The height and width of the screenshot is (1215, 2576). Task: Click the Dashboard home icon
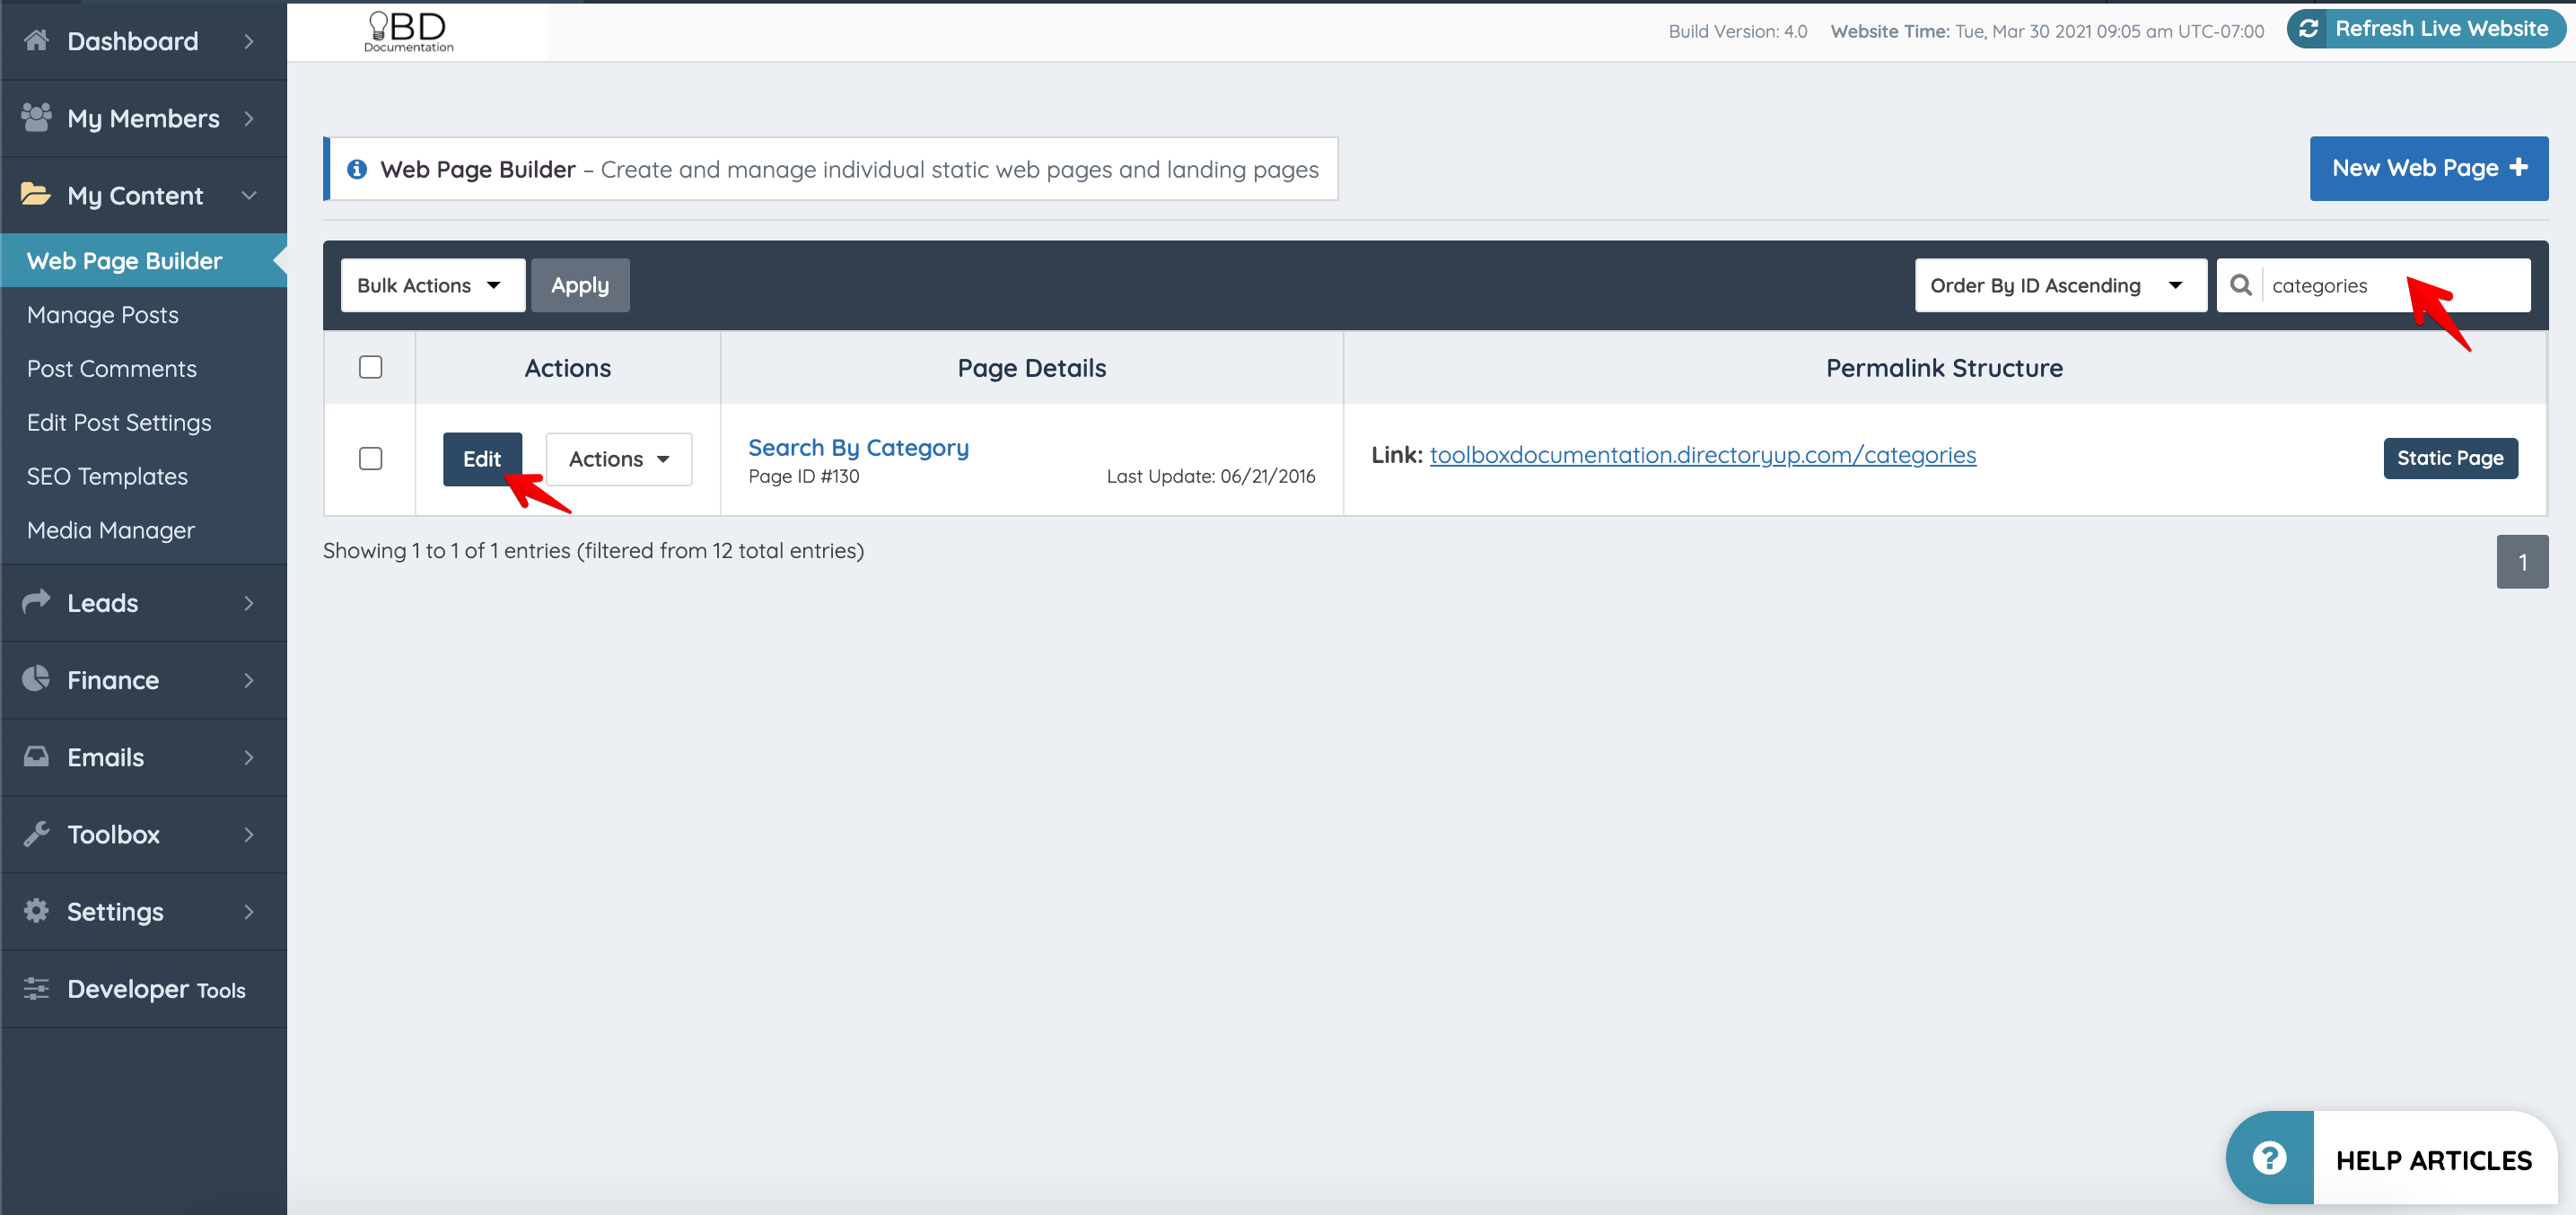pyautogui.click(x=36, y=40)
